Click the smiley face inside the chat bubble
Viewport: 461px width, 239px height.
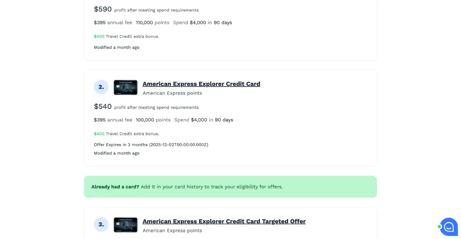[449, 227]
